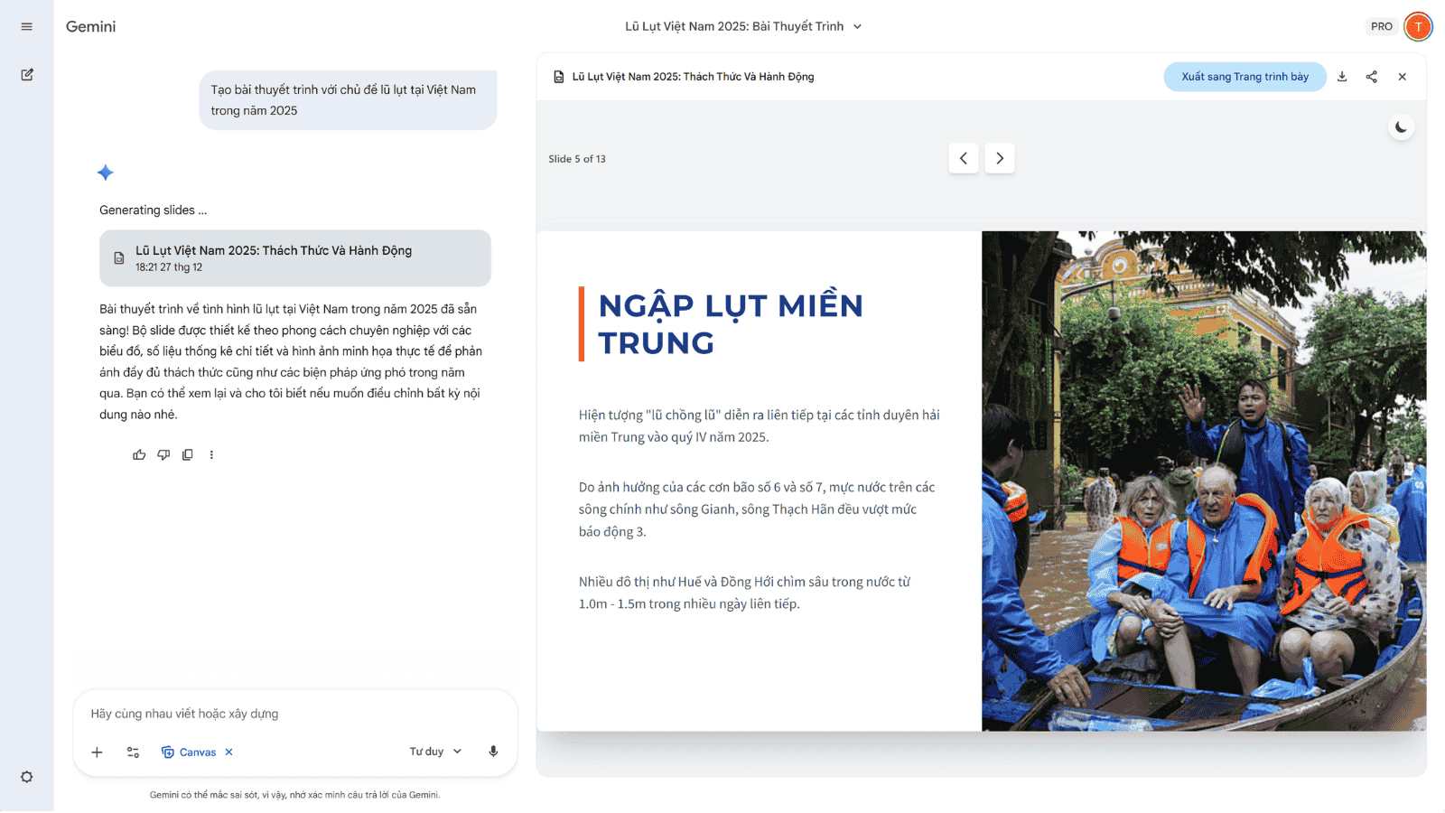Open the tools options icon in the prompt box
Image resolution: width=1445 pixels, height=813 pixels.
pos(133,752)
